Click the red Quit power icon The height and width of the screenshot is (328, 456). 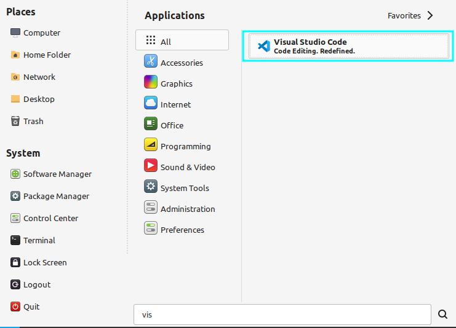click(x=15, y=307)
